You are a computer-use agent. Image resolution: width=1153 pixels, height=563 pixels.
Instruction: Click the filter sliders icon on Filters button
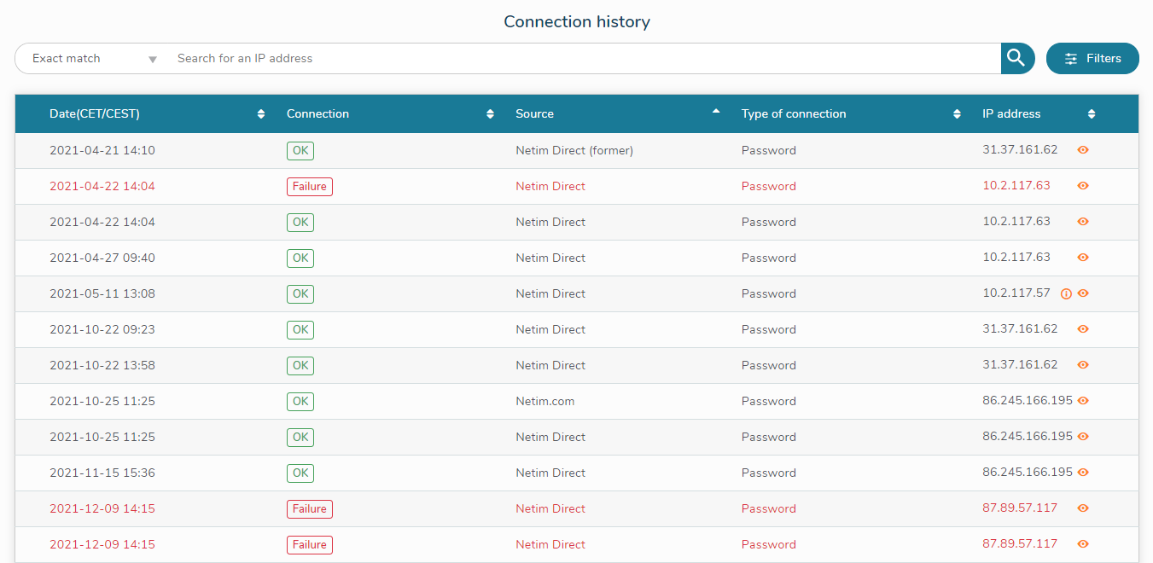pos(1072,58)
